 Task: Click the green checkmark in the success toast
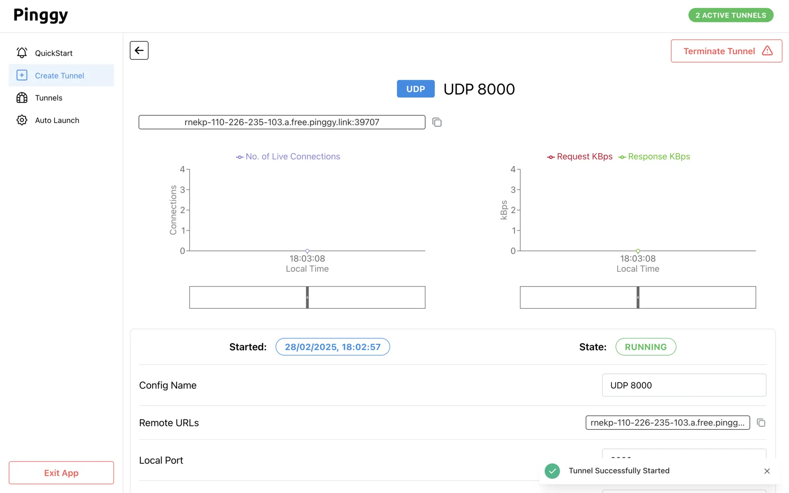(x=552, y=471)
